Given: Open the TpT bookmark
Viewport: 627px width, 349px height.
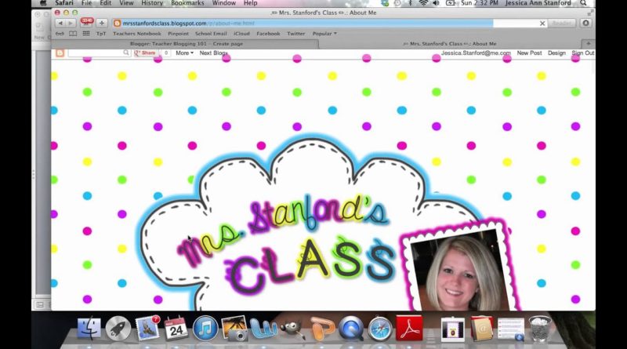Looking at the screenshot, I should [x=101, y=34].
